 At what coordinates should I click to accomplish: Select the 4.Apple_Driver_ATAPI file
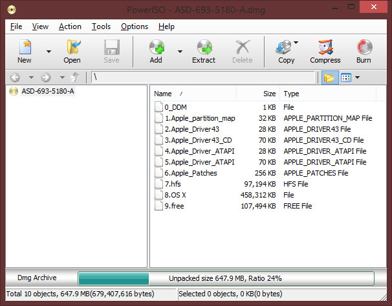pos(199,151)
